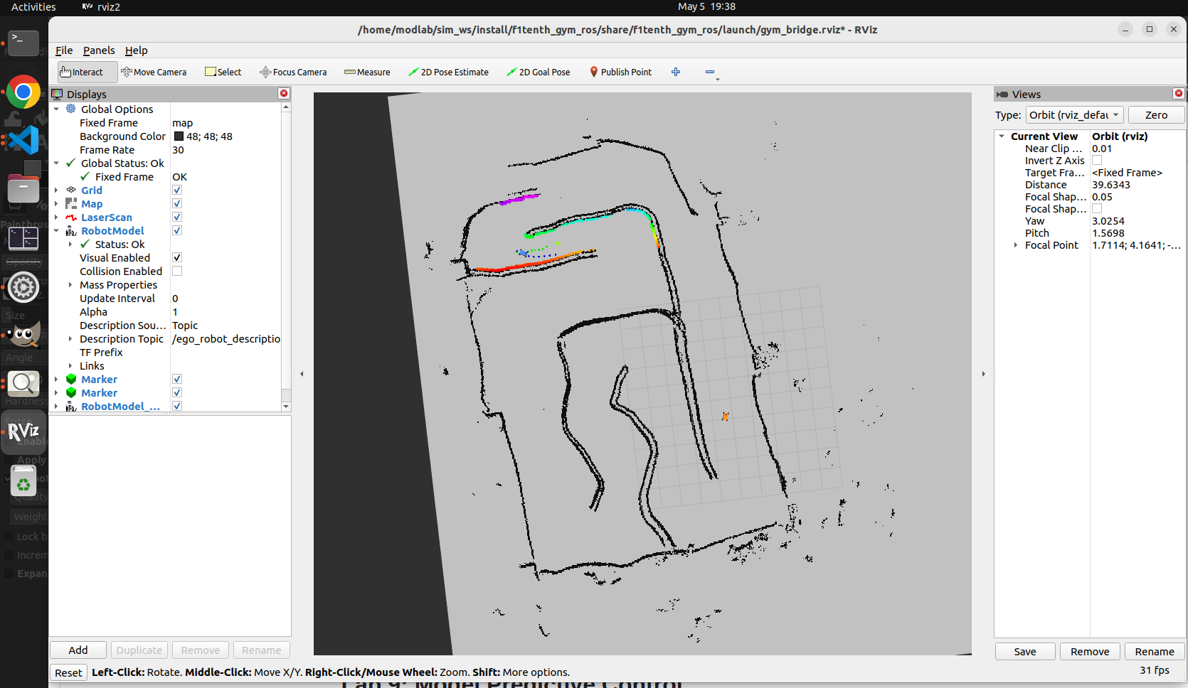1188x688 pixels.
Task: Close the Displays panel
Action: (284, 94)
